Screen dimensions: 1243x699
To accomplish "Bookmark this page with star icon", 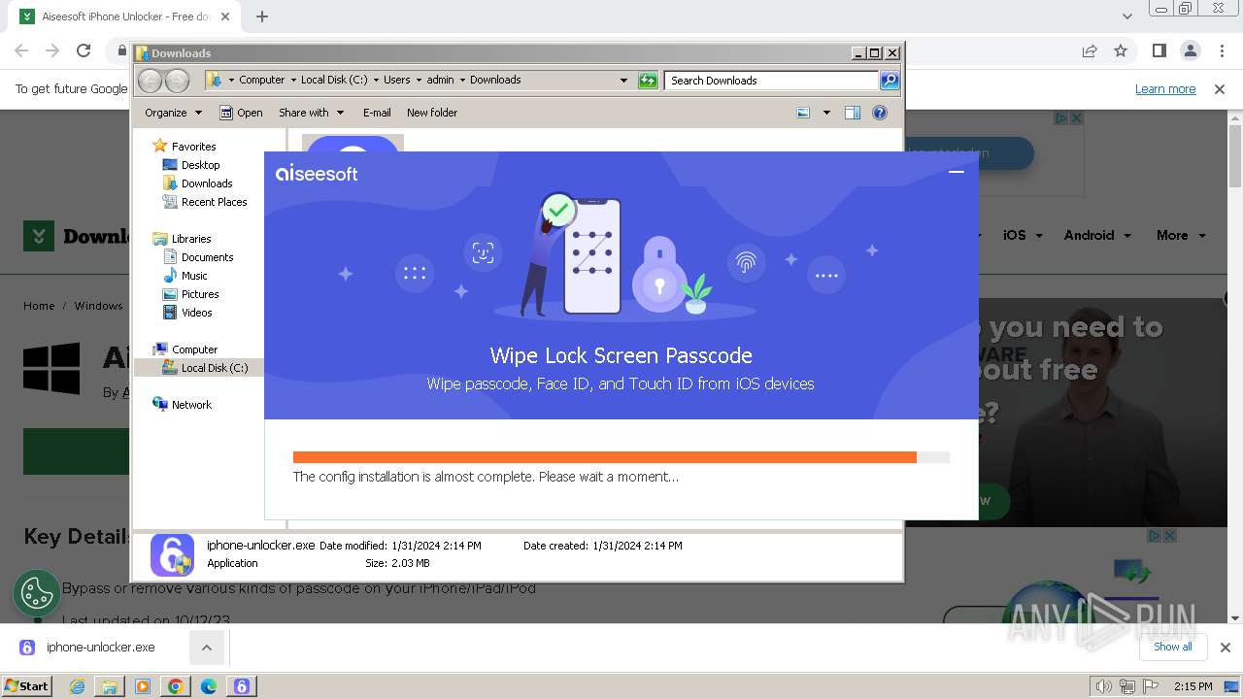I will pyautogui.click(x=1121, y=51).
